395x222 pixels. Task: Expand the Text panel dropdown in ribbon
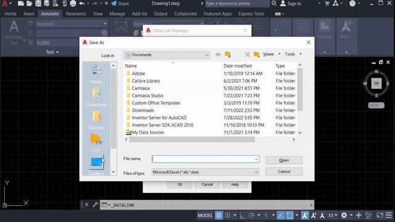52,52
